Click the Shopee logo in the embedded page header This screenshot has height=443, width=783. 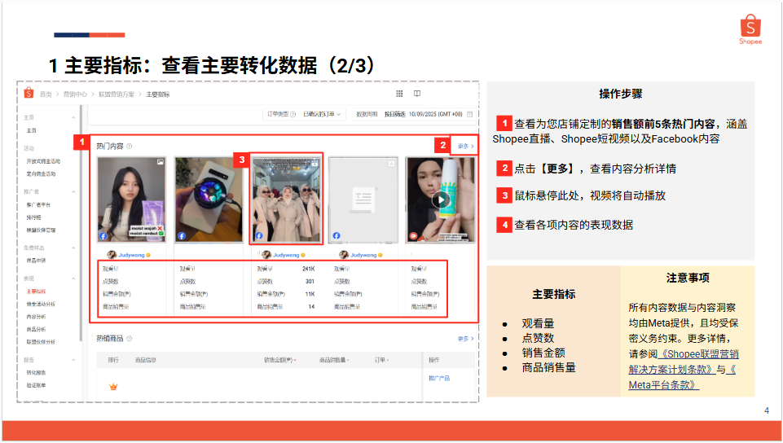pyautogui.click(x=29, y=93)
